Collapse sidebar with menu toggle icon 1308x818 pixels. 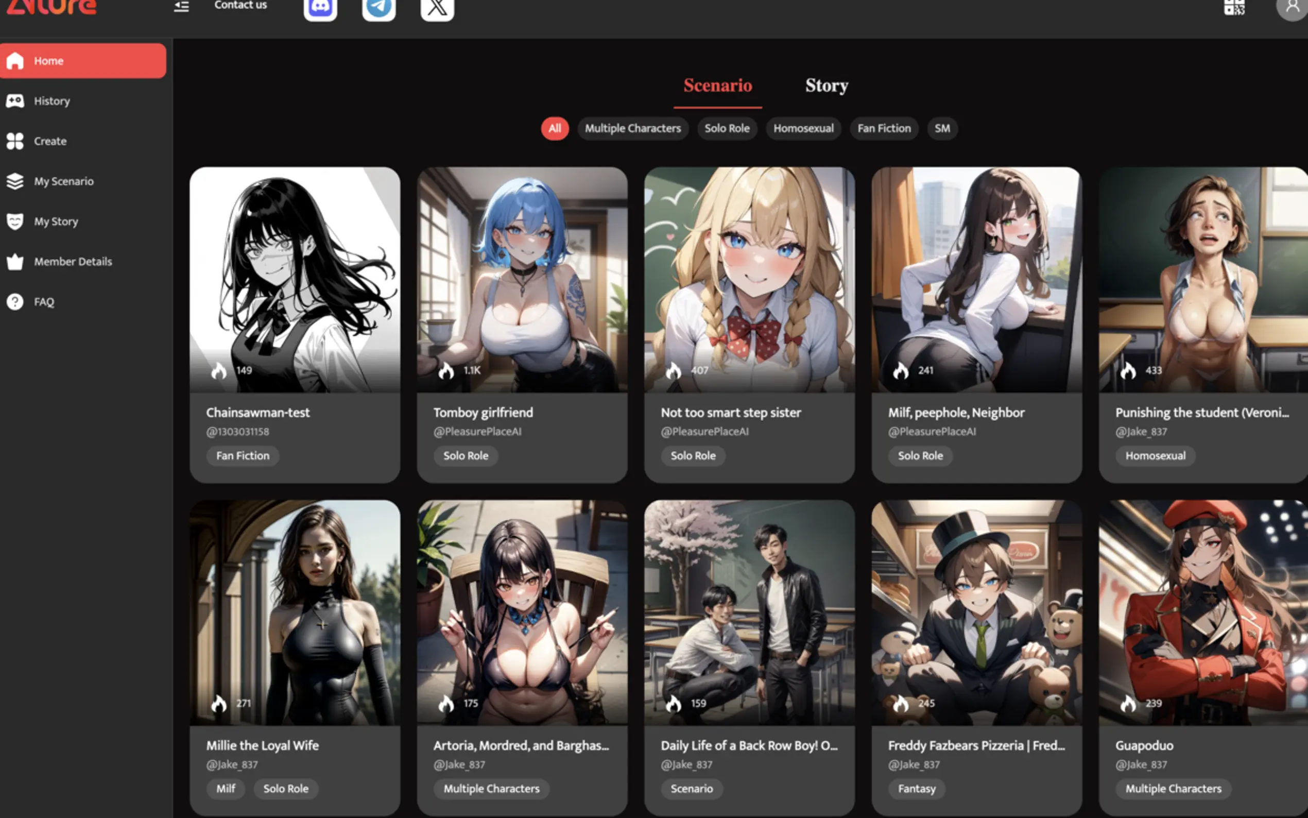[181, 7]
